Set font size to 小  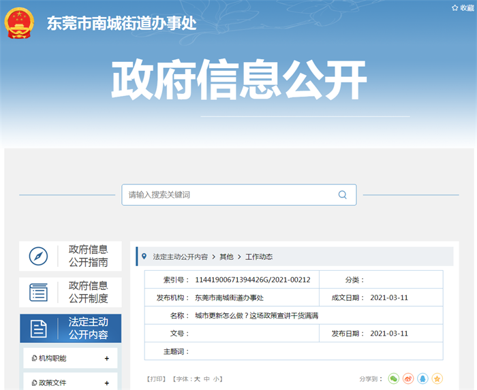(217, 378)
